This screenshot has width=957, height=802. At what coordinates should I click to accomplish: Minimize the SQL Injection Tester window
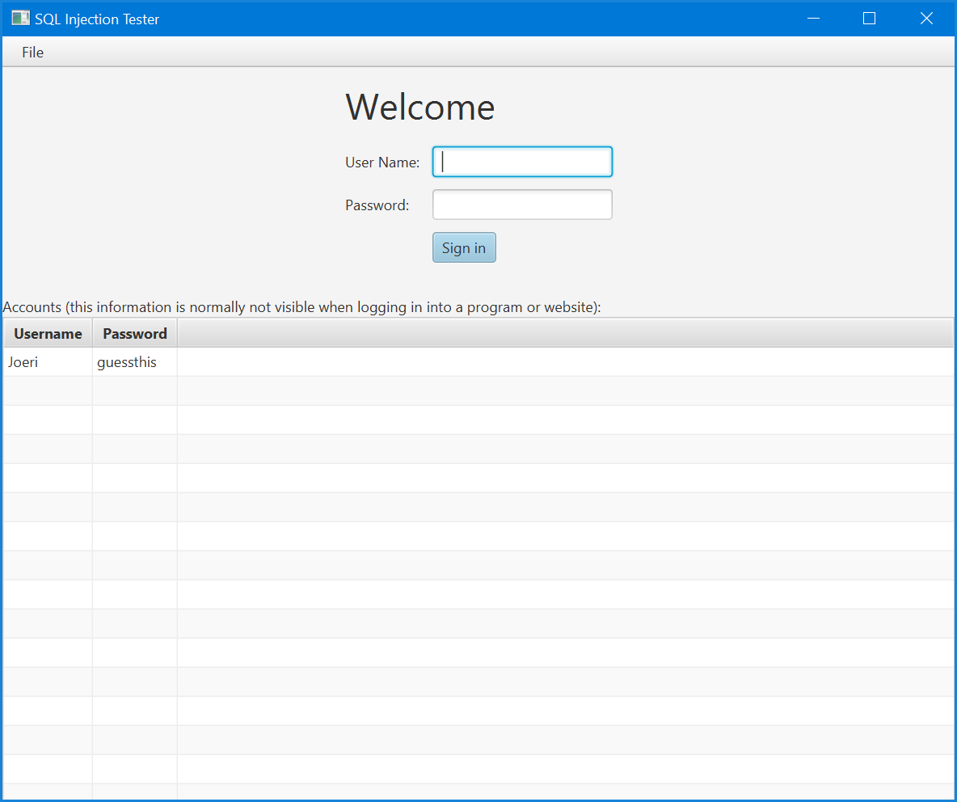click(813, 19)
